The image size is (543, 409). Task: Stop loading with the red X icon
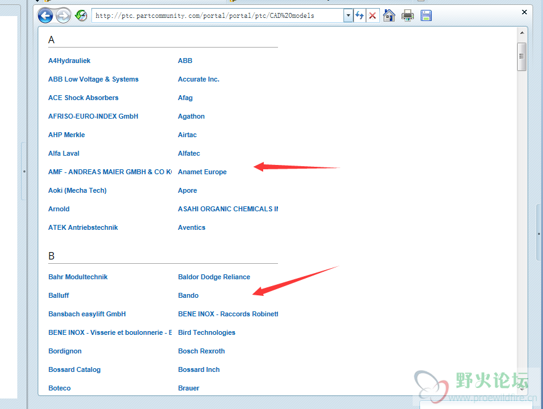click(x=373, y=15)
